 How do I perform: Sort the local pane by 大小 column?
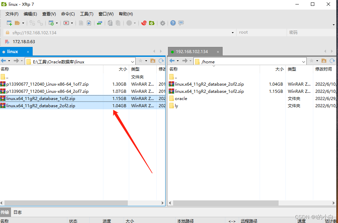click(x=116, y=69)
